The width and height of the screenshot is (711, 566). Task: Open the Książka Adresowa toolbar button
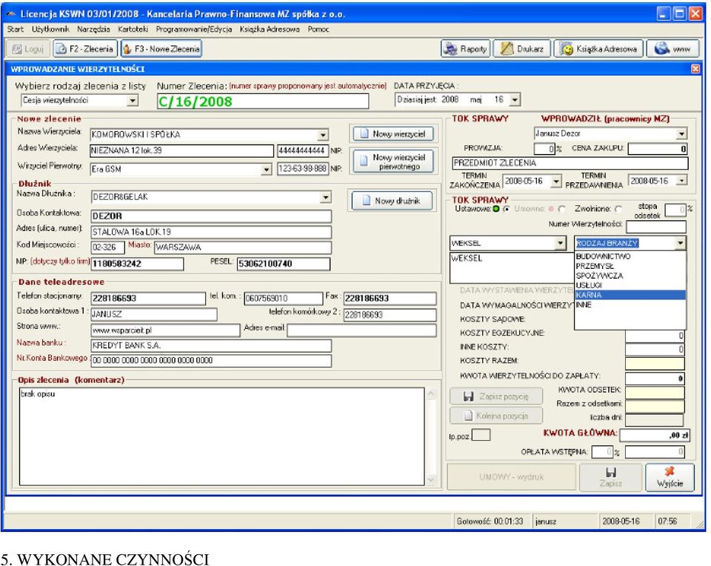pyautogui.click(x=598, y=49)
